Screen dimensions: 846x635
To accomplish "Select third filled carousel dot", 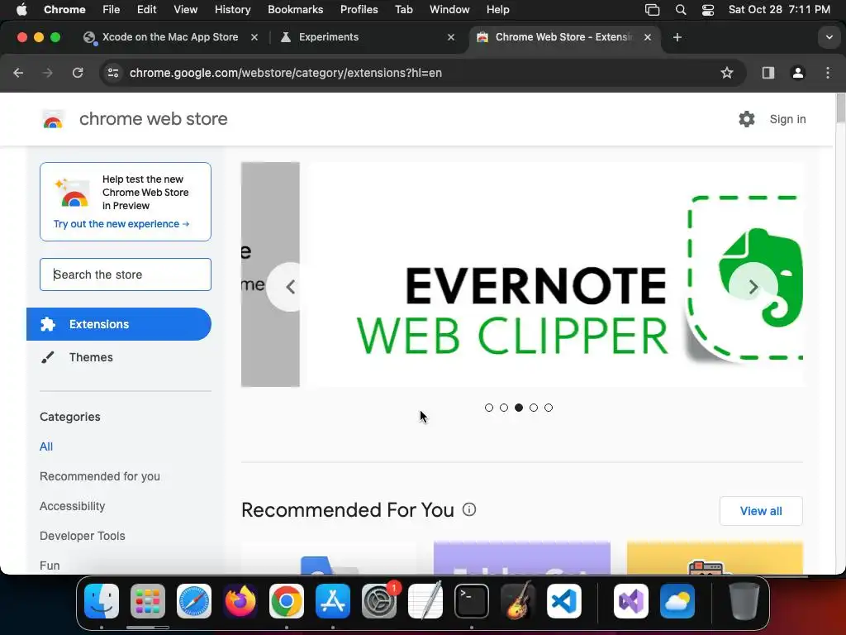I will click(x=519, y=408).
